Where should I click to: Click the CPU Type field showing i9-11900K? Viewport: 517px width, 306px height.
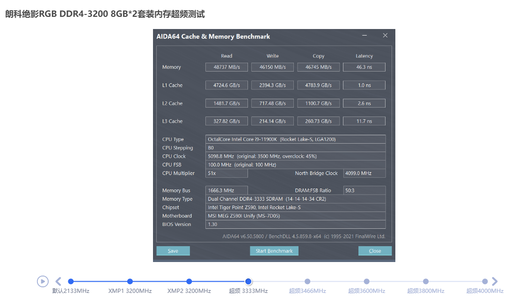pyautogui.click(x=295, y=139)
